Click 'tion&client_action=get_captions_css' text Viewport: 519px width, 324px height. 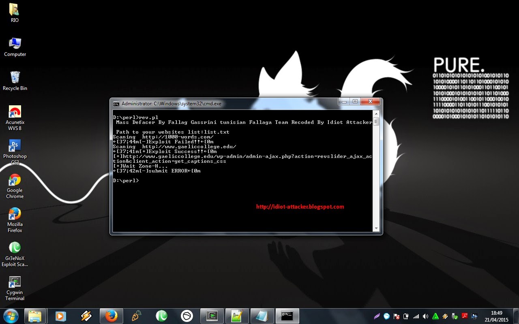point(169,161)
